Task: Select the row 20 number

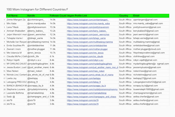Action: tap(4, 89)
